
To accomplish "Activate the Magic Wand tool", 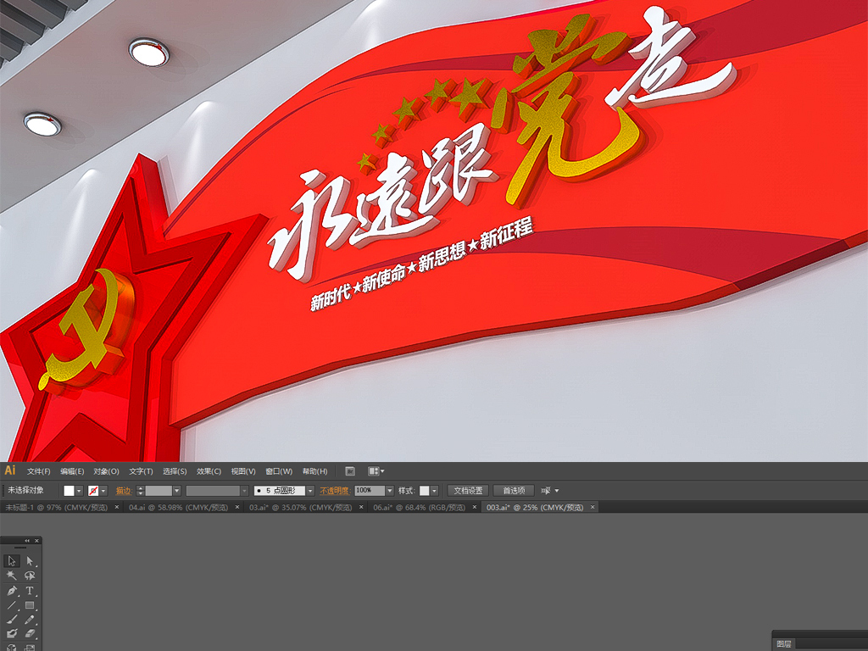I will [x=11, y=576].
